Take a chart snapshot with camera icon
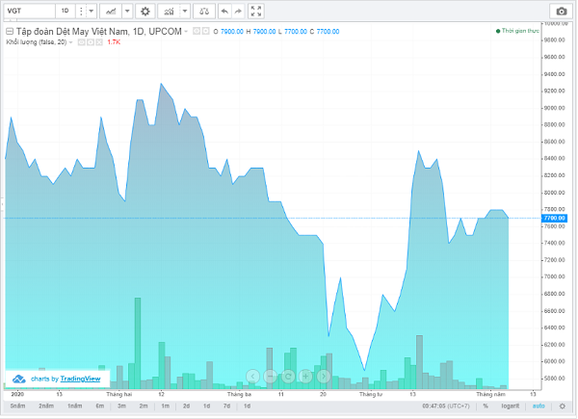 561,11
